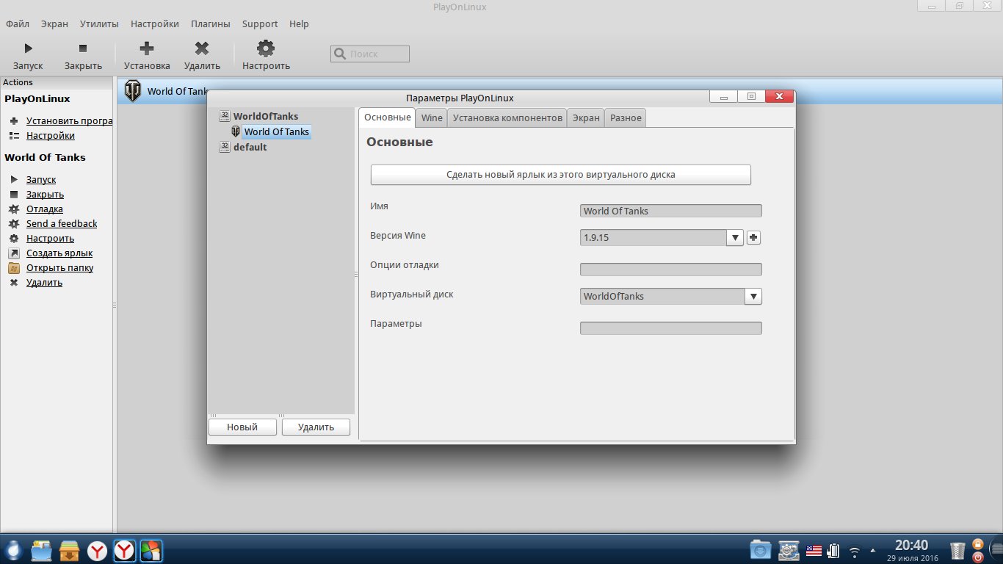Click the Отладка bug icon in the sidebar
This screenshot has height=564, width=1003.
14,209
